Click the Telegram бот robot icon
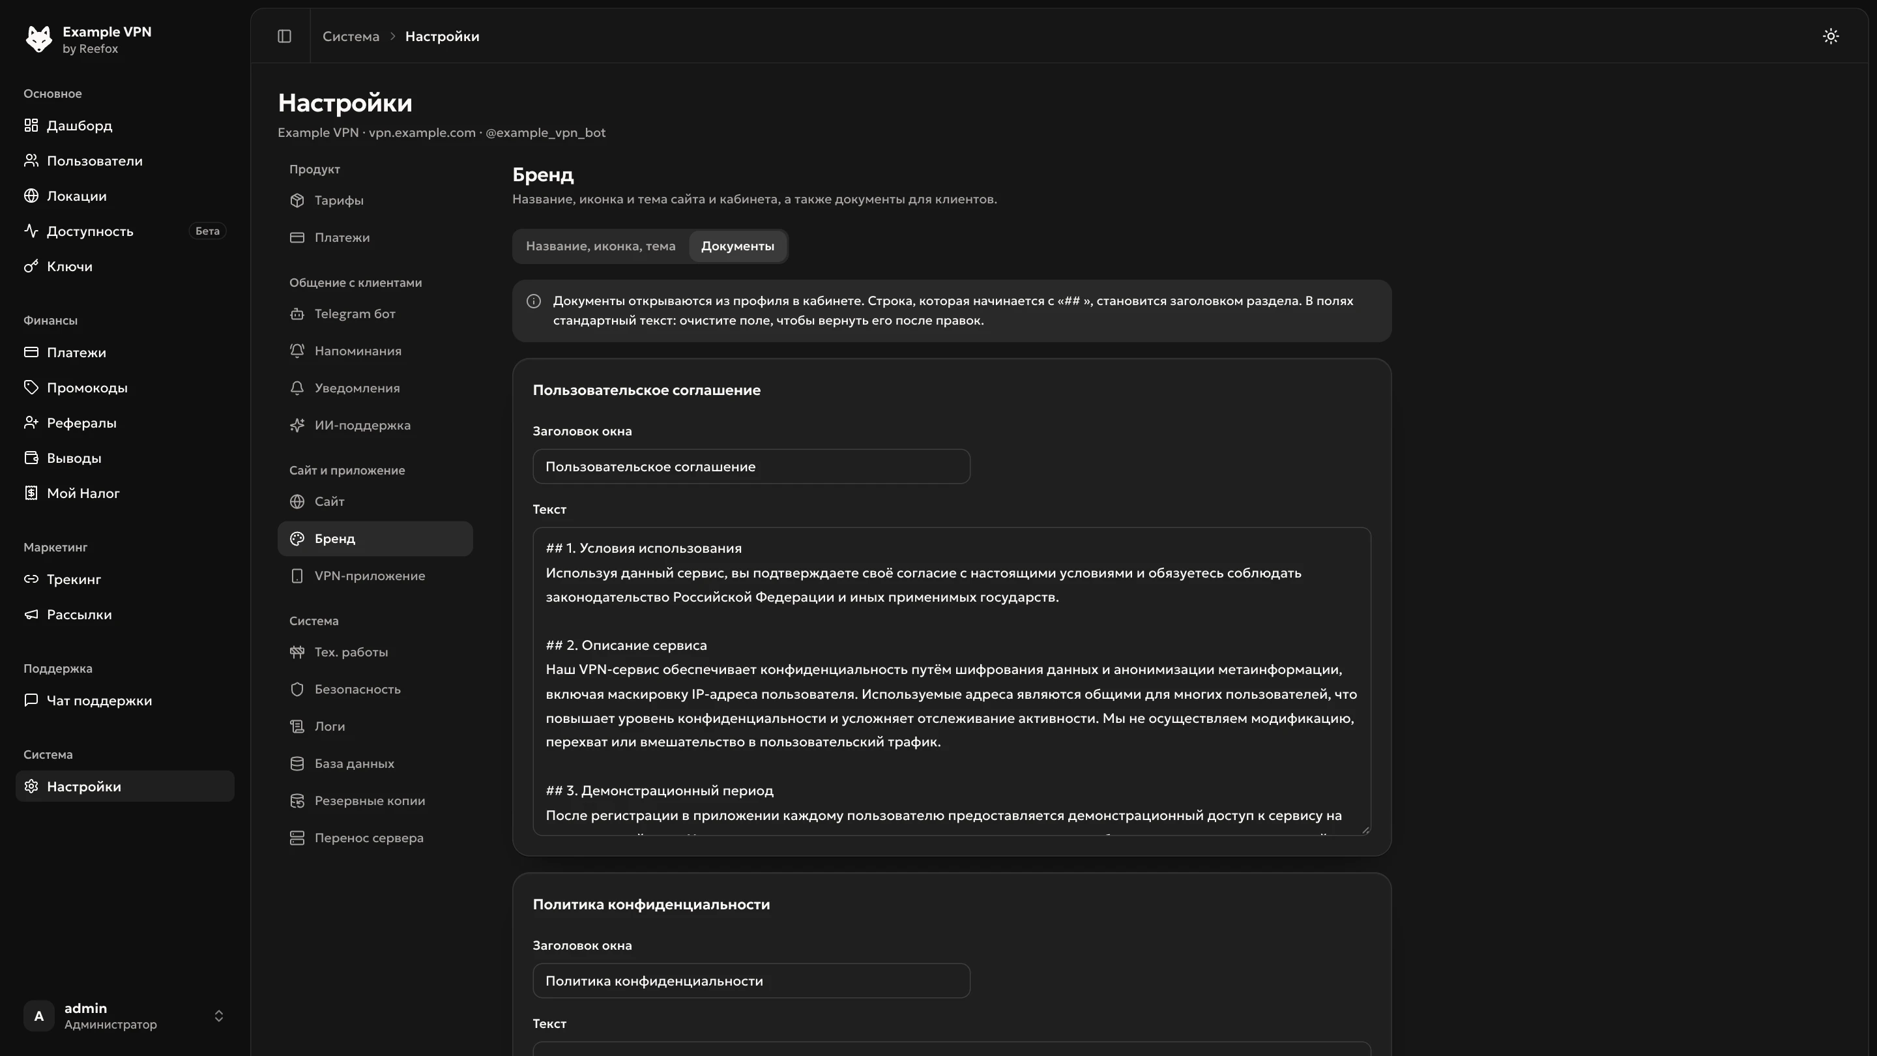 [x=297, y=314]
